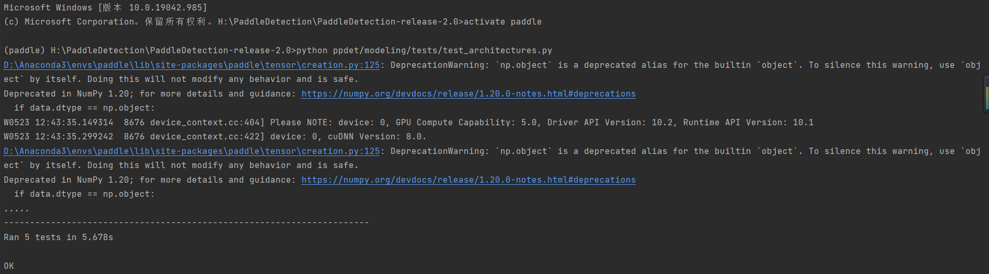Click the second 'if data.dtype == np.object:' line
This screenshot has height=274, width=989.
84,194
